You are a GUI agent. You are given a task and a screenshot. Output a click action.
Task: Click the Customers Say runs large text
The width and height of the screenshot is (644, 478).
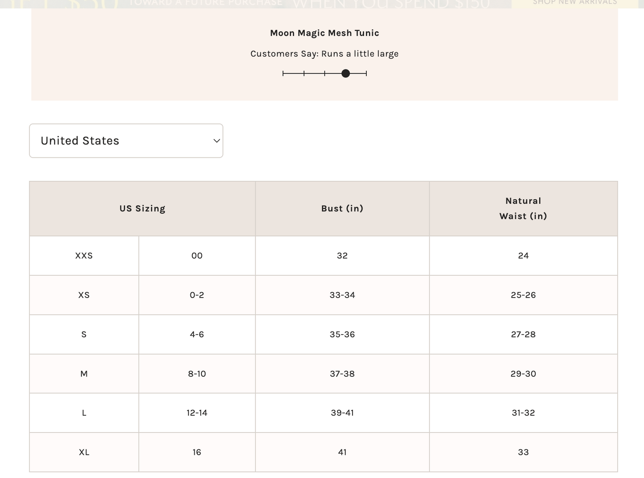[x=324, y=54]
